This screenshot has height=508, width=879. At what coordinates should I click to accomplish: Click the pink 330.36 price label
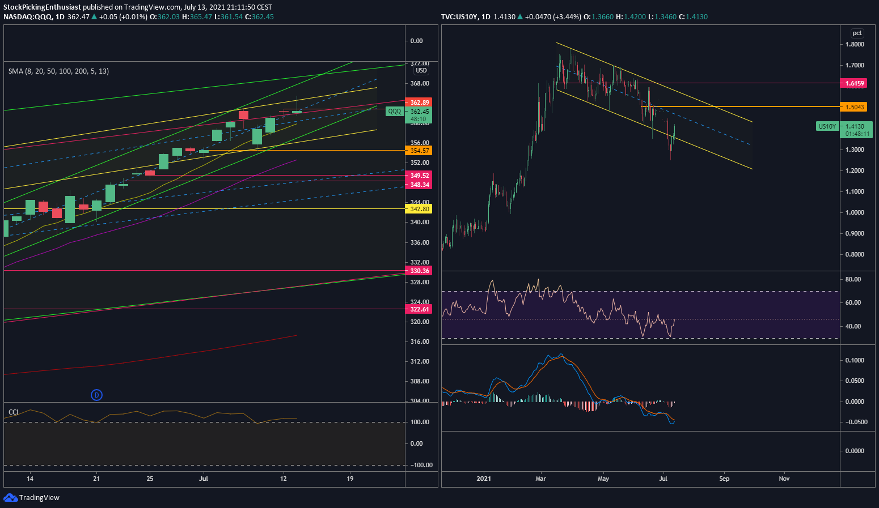(x=420, y=271)
